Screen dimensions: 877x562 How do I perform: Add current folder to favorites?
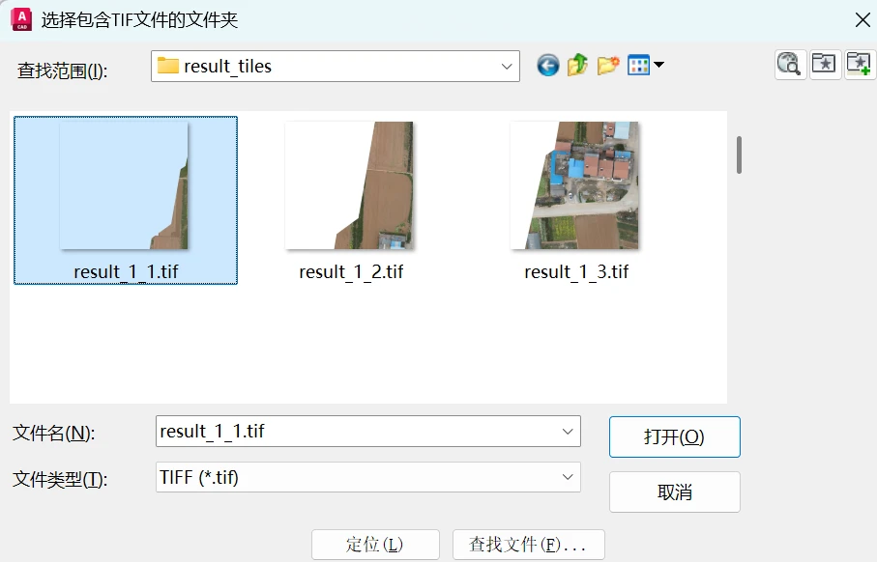(x=859, y=65)
